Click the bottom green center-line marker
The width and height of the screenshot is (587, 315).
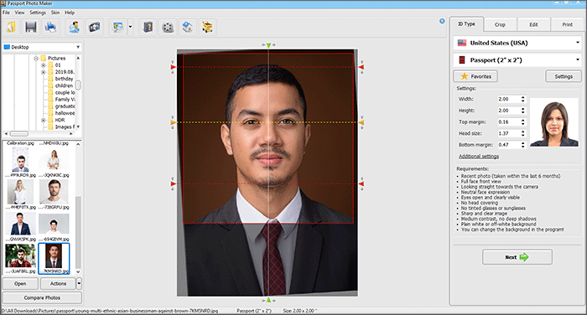(x=268, y=300)
